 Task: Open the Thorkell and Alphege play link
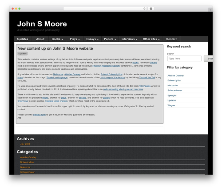click(57, 78)
